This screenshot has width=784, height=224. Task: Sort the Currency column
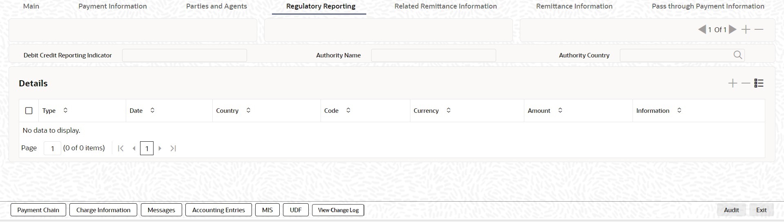coord(448,110)
